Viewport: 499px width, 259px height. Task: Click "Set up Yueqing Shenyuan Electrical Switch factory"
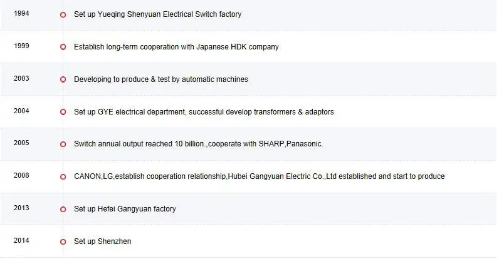point(157,14)
